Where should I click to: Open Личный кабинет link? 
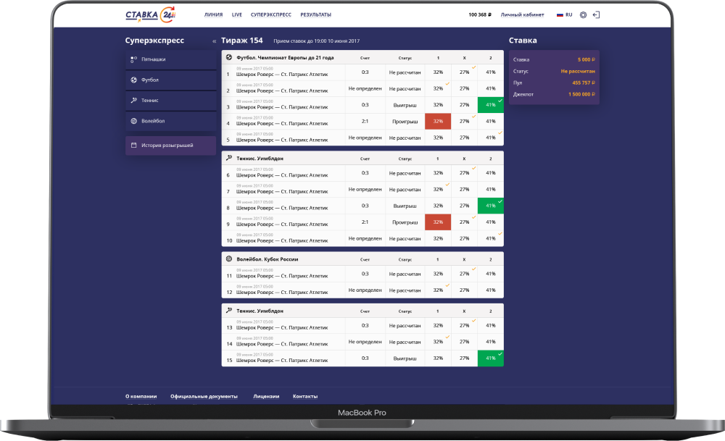click(x=522, y=14)
